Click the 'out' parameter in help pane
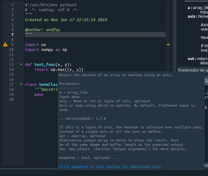This screenshot has height=176, width=208. click(x=191, y=58)
